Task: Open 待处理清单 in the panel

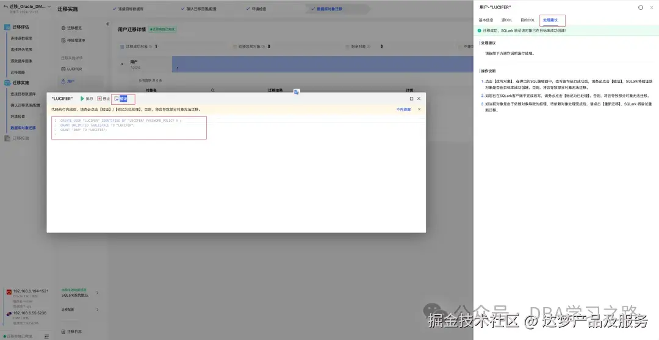Action: (73, 40)
